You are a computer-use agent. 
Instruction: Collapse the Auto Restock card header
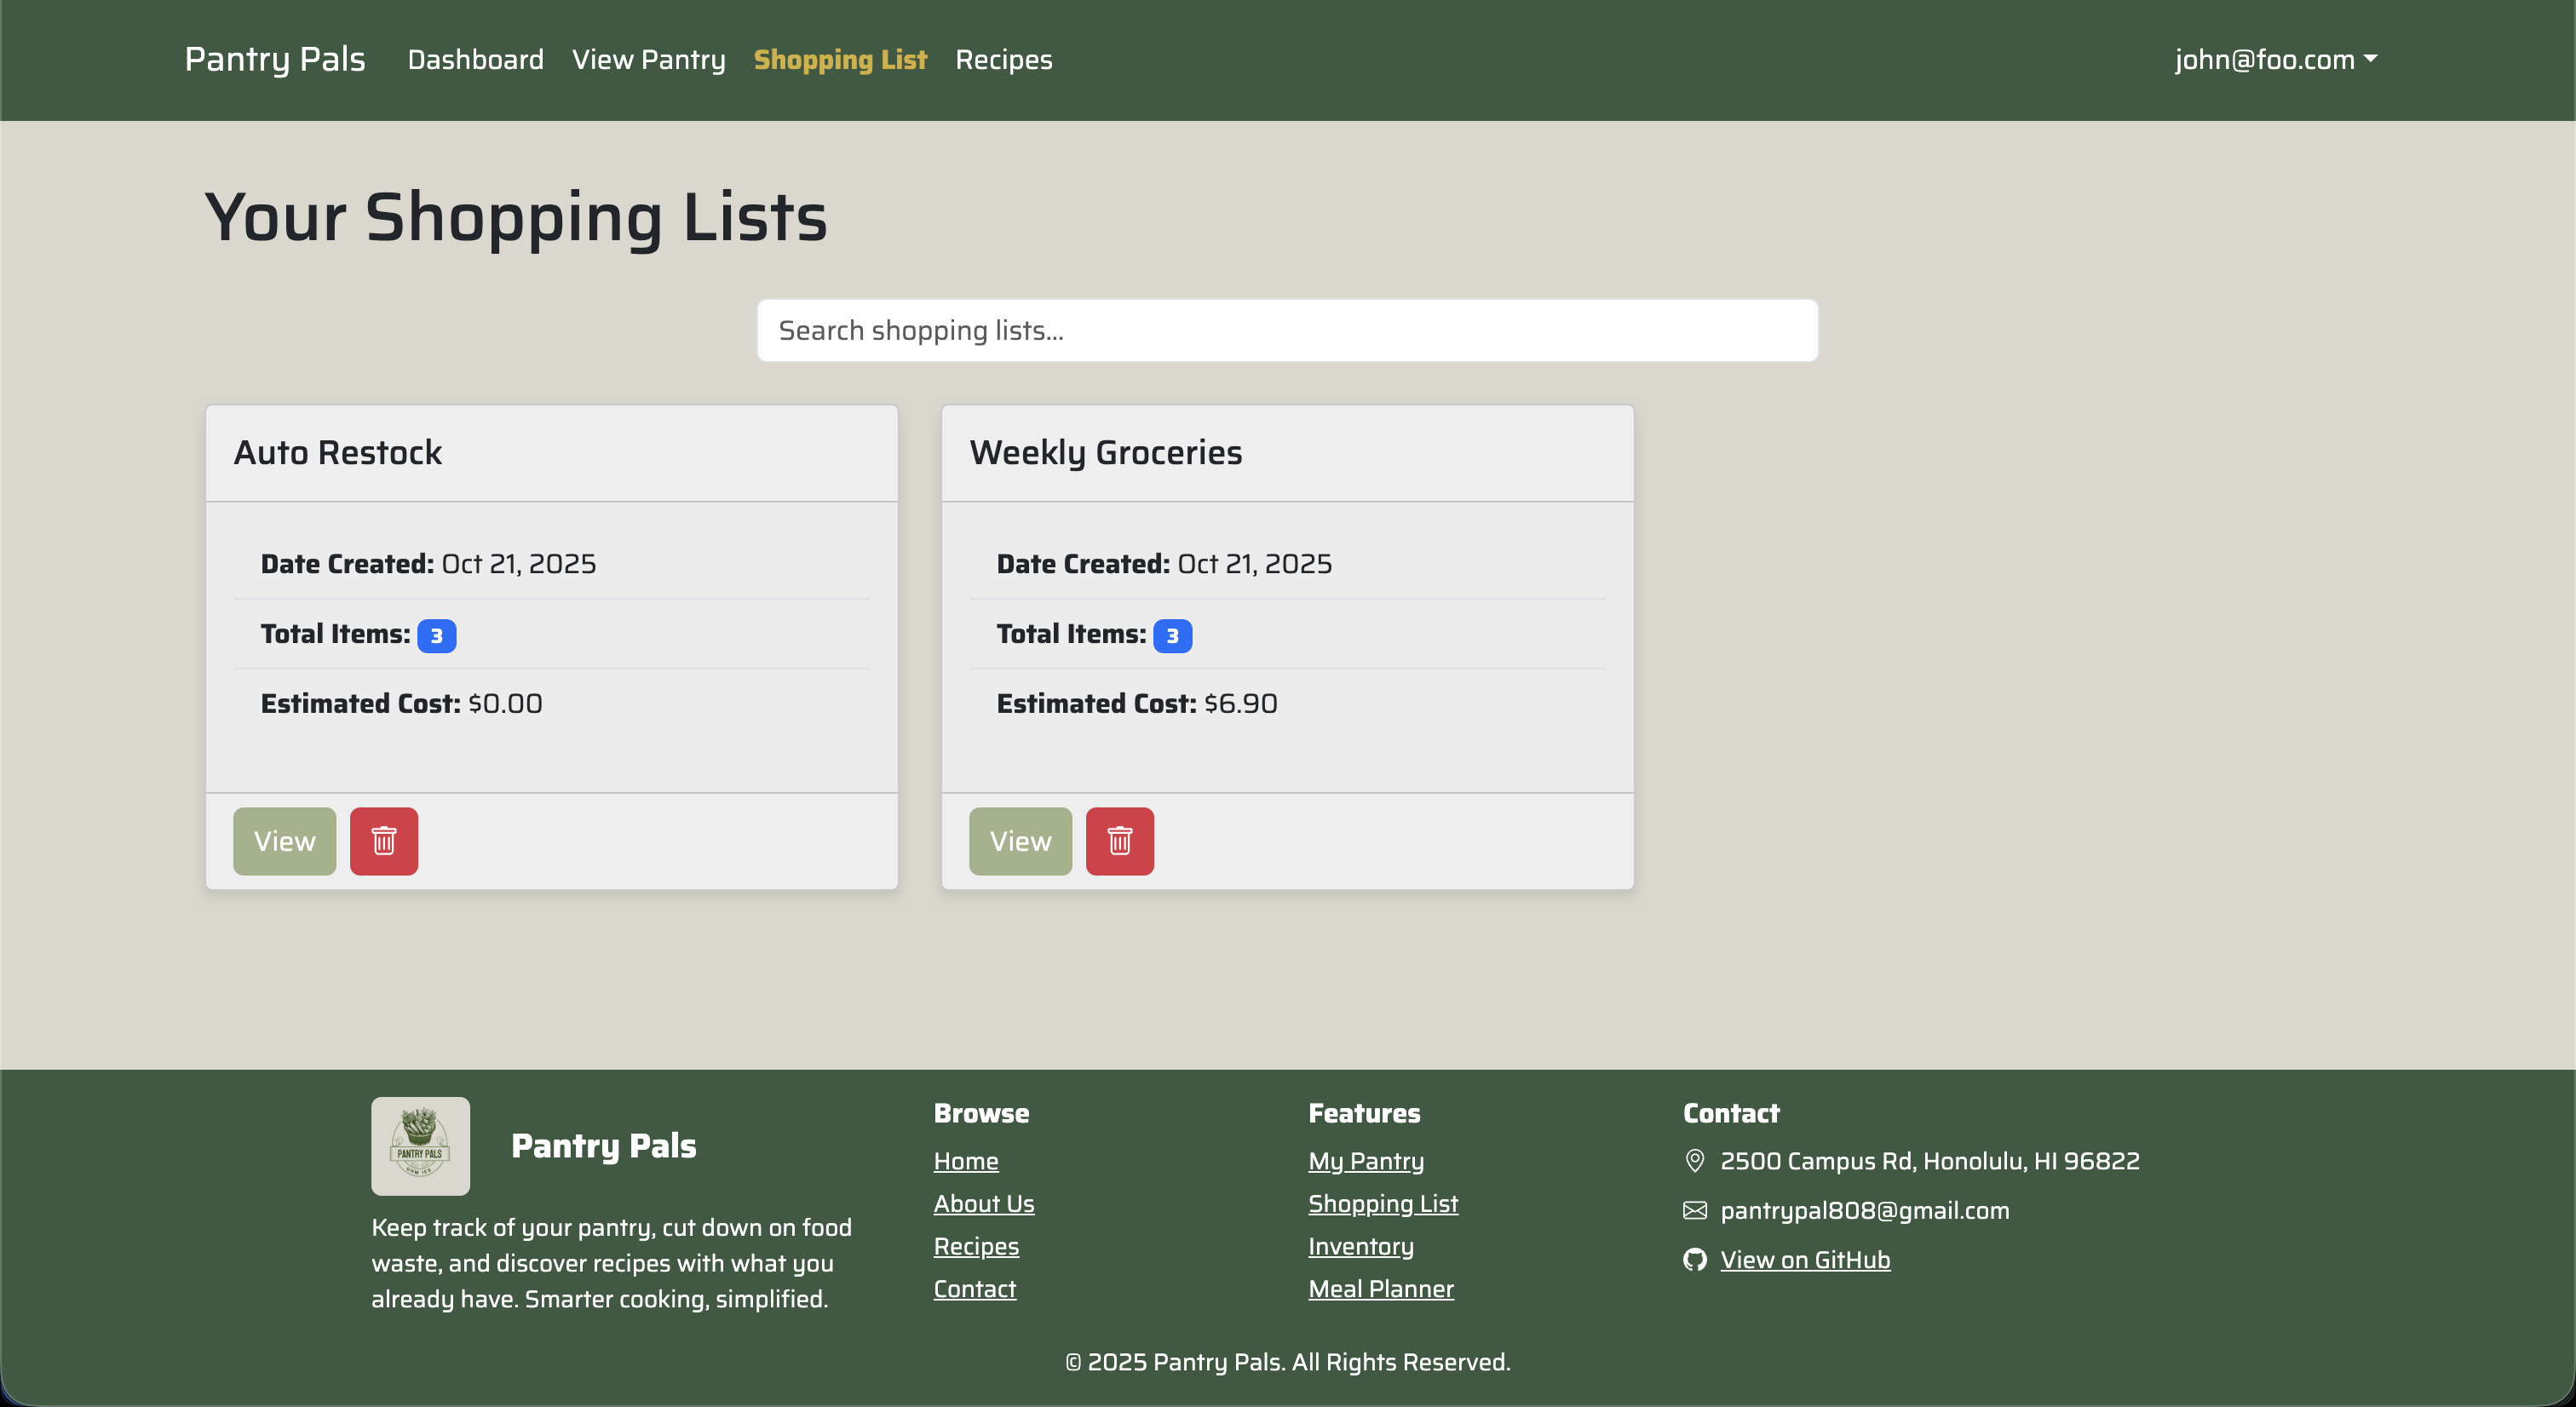(551, 452)
